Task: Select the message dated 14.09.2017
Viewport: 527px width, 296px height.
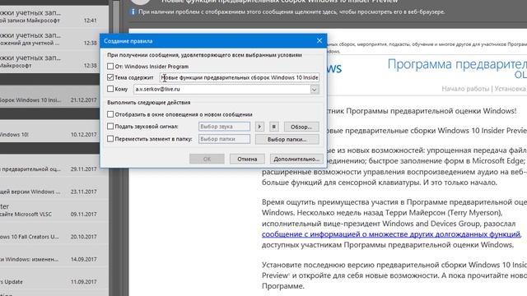Action: point(54,256)
